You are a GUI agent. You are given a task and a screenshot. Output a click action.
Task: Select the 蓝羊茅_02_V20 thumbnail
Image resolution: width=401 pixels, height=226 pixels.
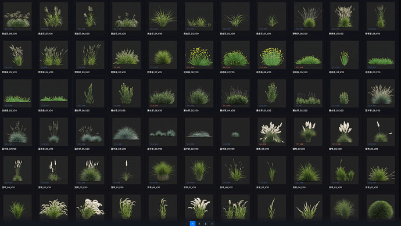pyautogui.click(x=199, y=132)
